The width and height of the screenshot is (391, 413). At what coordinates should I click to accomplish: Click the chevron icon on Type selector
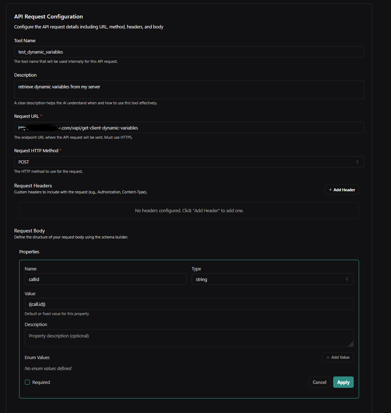tap(347, 279)
